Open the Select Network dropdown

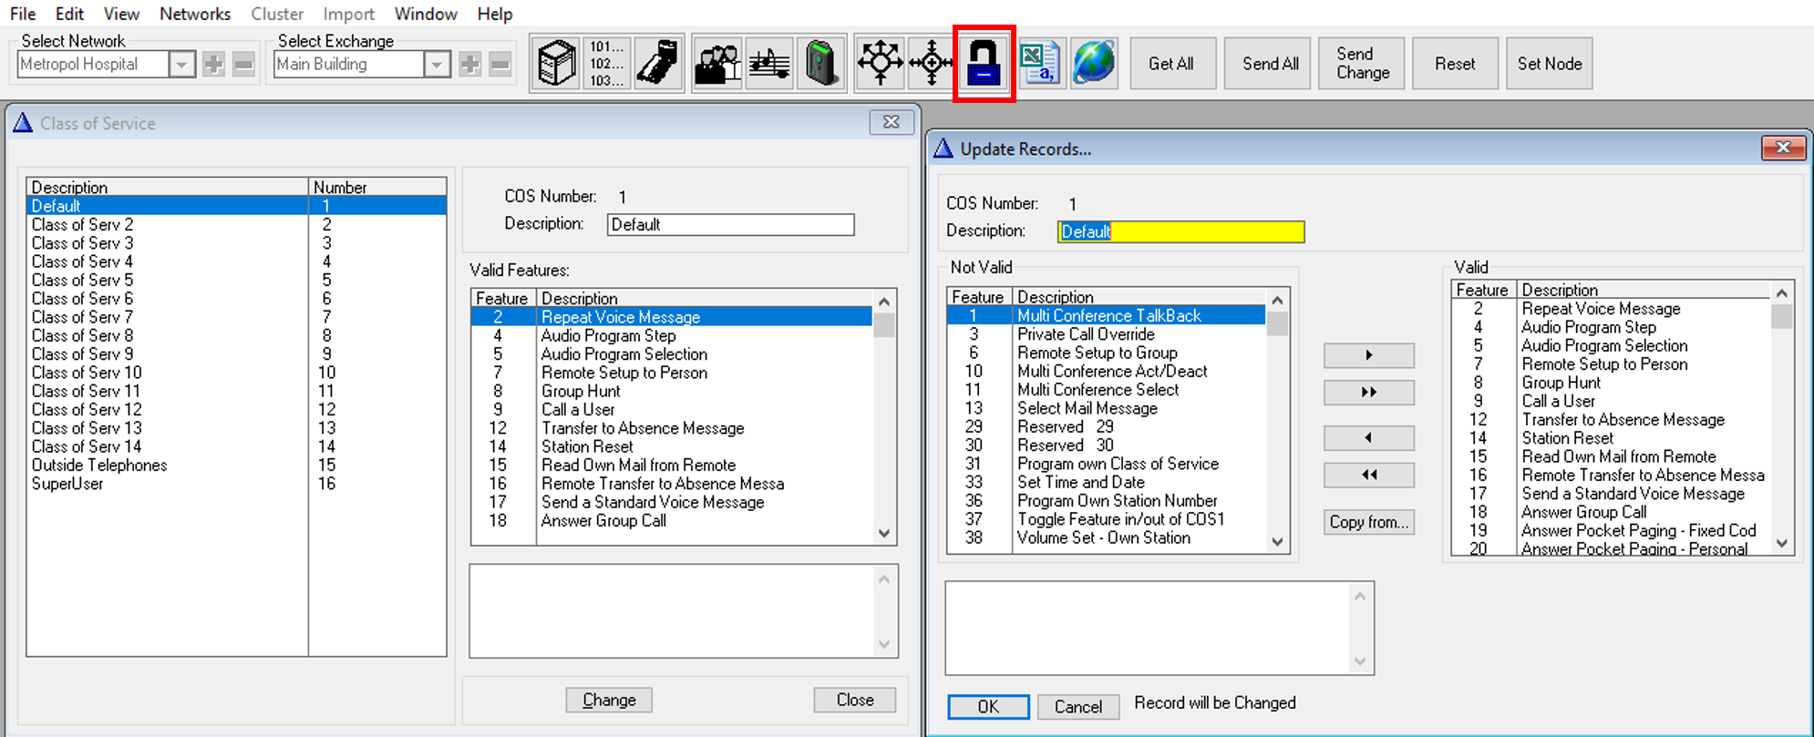pos(182,65)
